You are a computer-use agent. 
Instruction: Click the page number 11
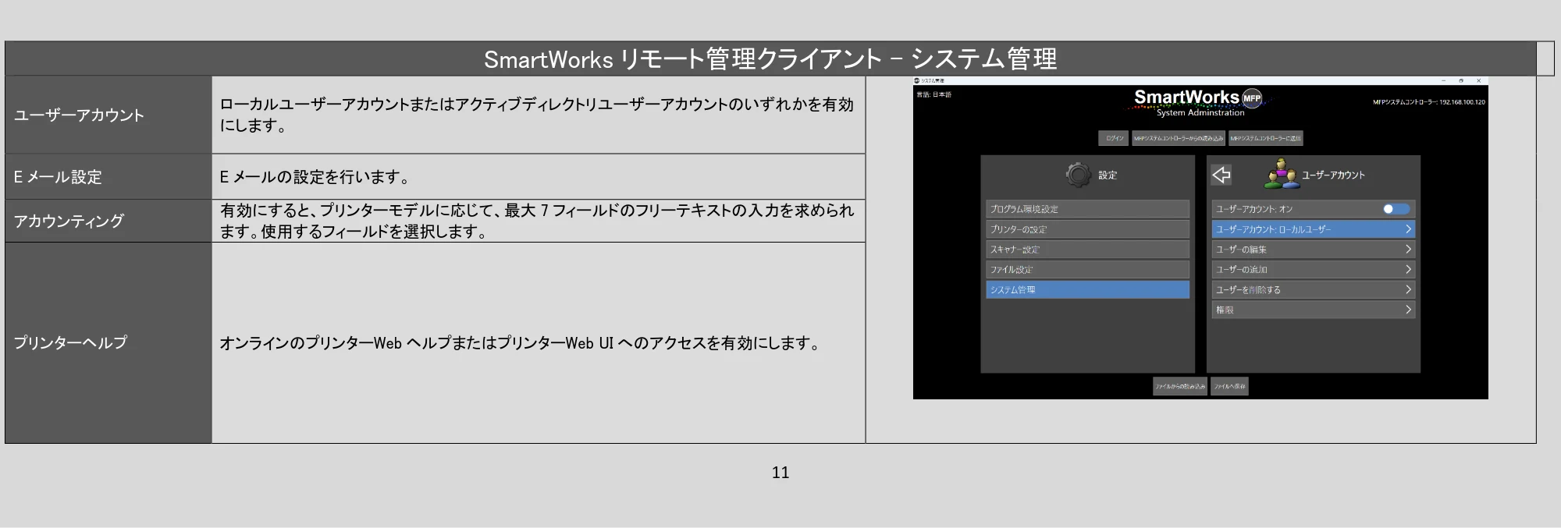point(780,472)
